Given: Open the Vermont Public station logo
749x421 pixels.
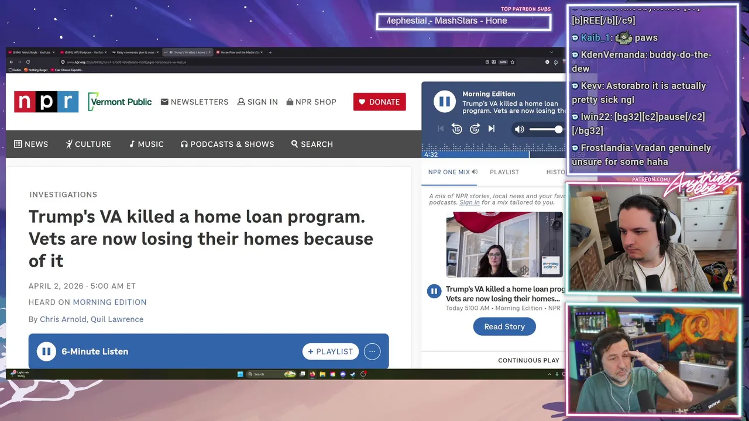Looking at the screenshot, I should click(120, 102).
